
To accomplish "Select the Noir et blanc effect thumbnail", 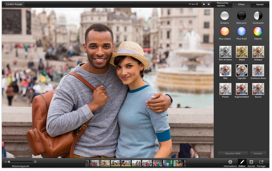I will (225, 52).
